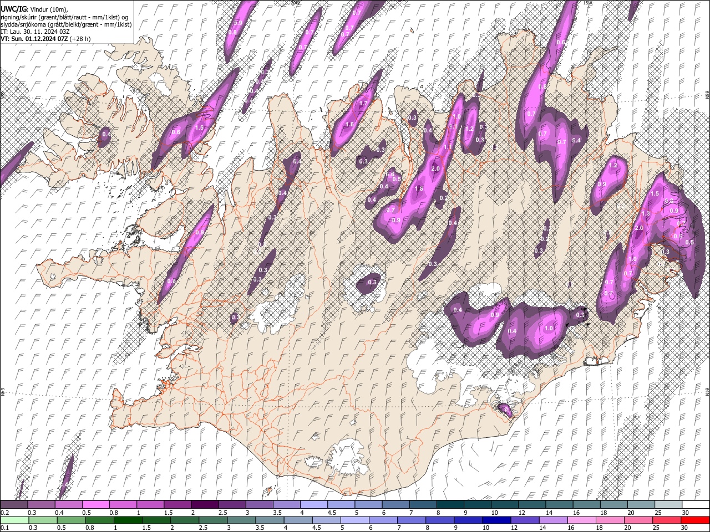Select upper legend swatch between 1 and 1.5
The width and height of the screenshot is (710, 532).
(150, 505)
